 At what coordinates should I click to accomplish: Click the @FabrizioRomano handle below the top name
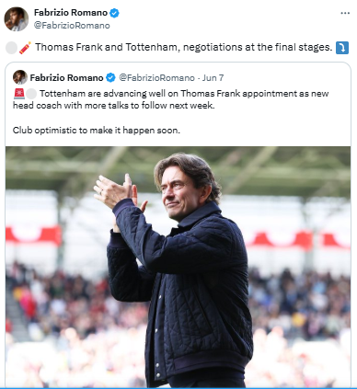pyautogui.click(x=72, y=26)
